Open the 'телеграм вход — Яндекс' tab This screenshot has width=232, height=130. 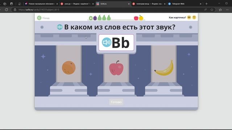tap(149, 4)
